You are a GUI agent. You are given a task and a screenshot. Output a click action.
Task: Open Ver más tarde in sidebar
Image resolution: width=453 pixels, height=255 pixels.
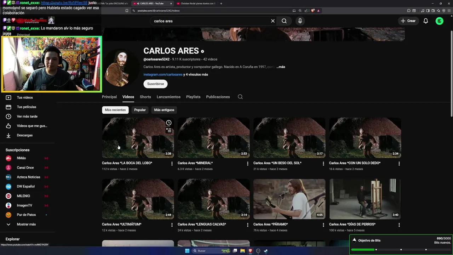tap(27, 117)
